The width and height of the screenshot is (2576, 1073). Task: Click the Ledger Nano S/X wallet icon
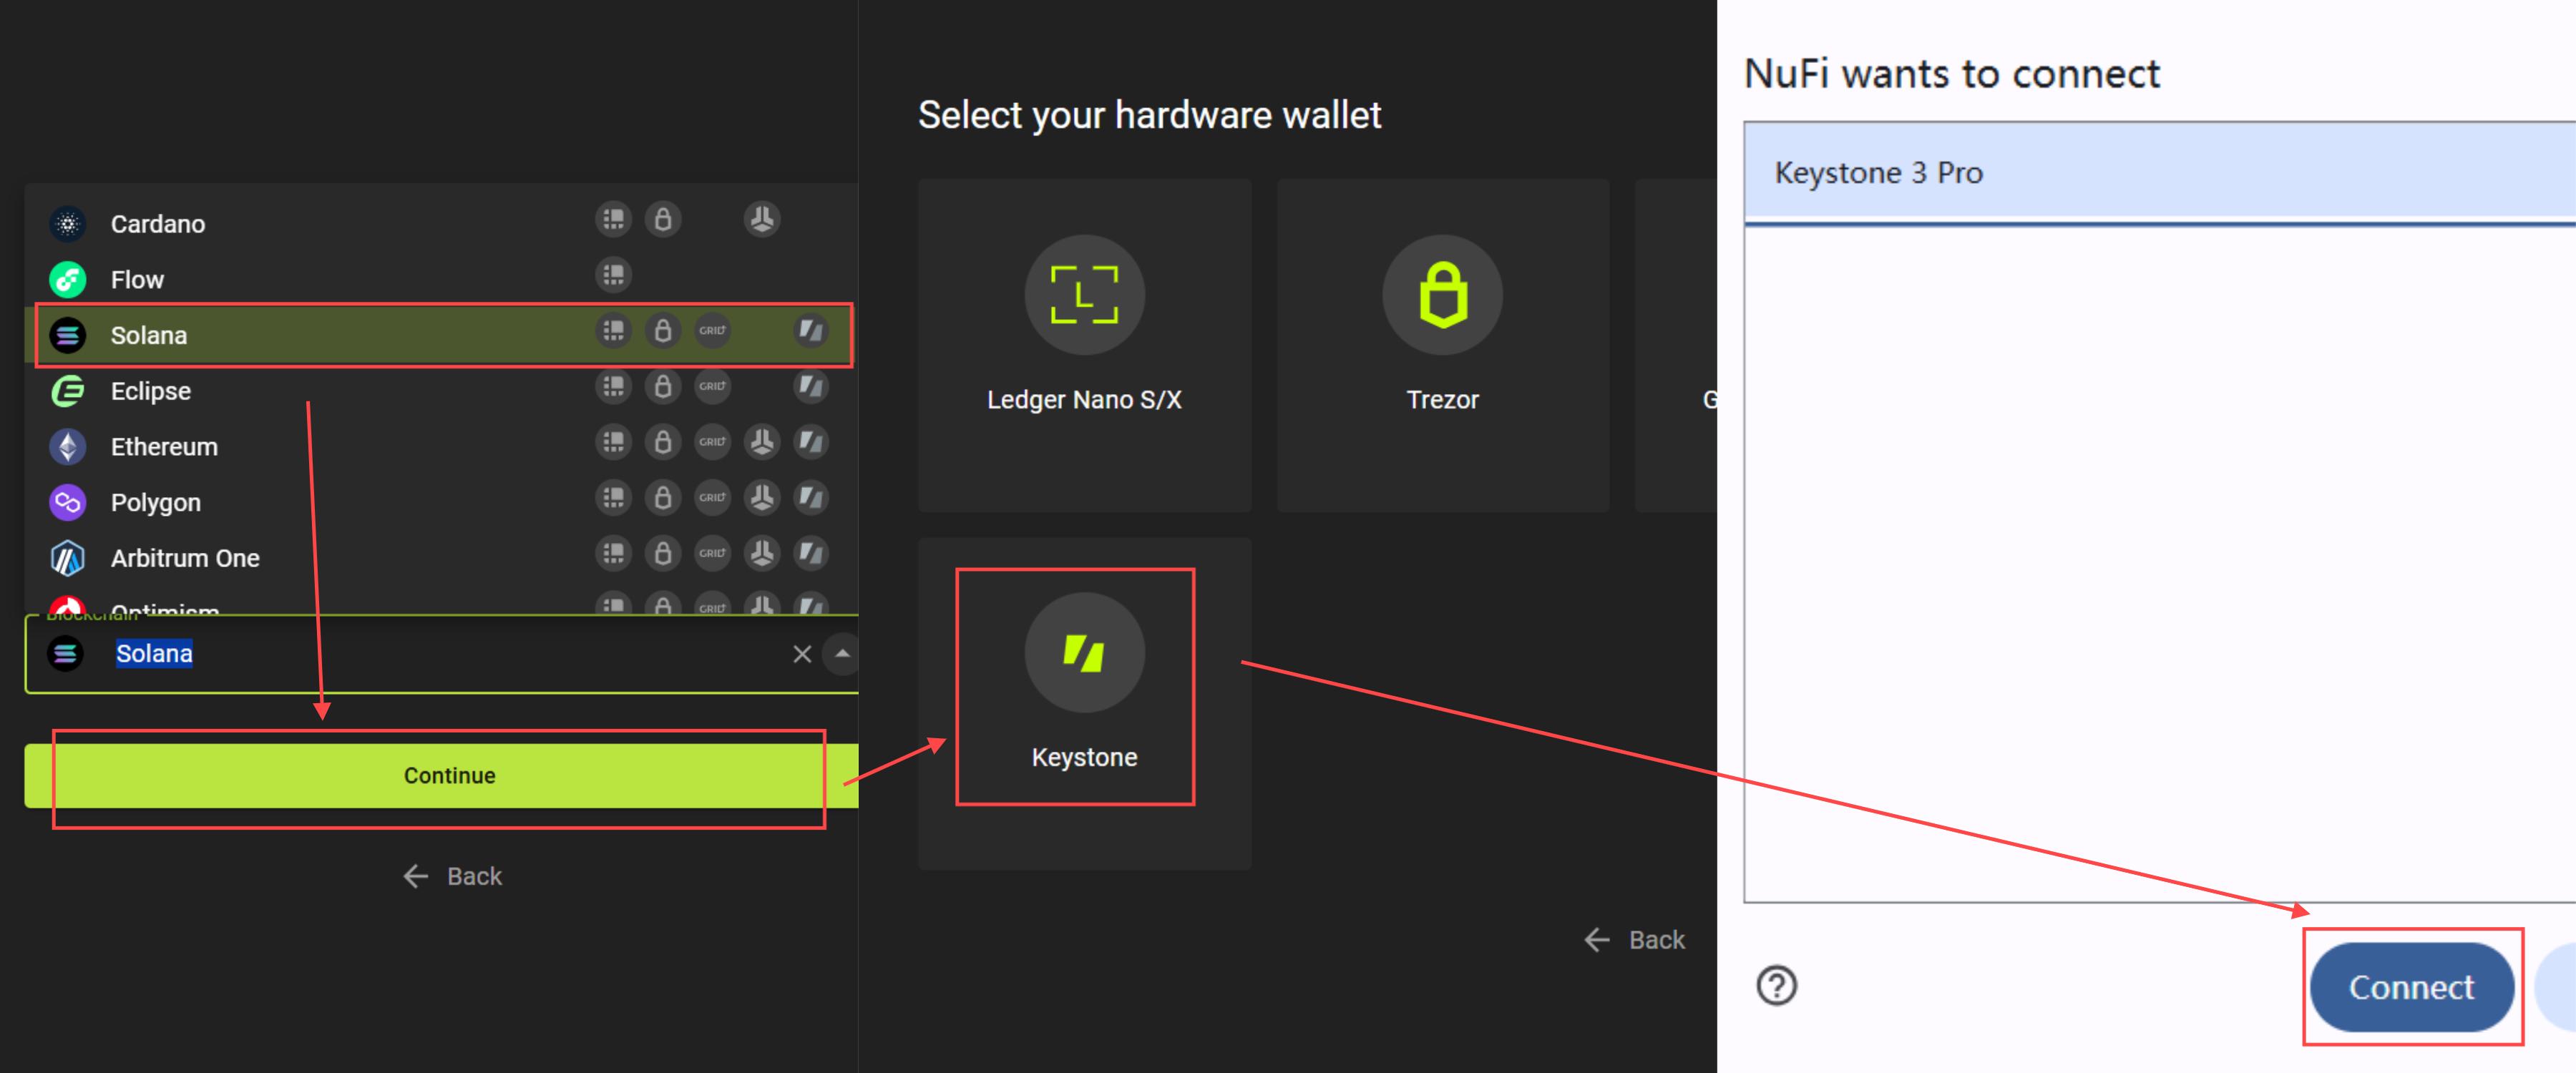1084,294
